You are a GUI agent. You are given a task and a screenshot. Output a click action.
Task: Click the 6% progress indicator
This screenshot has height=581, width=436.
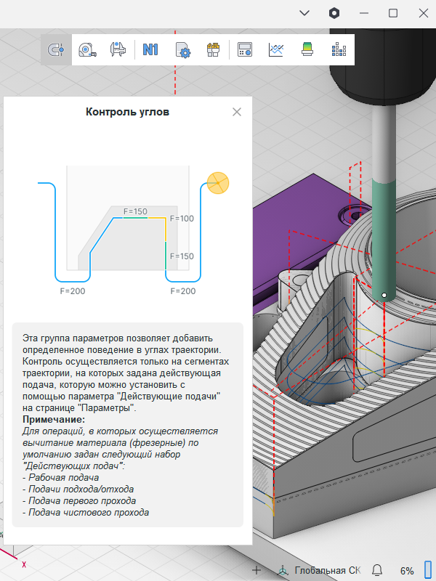tap(407, 570)
